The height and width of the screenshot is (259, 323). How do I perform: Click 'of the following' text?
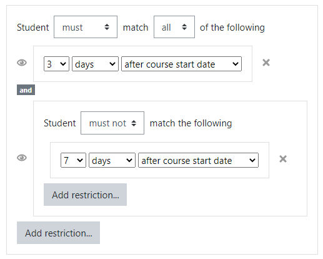coord(232,28)
